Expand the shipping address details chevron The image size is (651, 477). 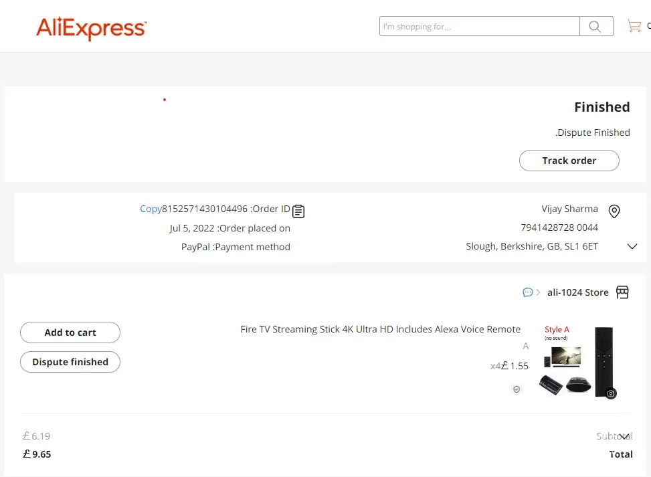(632, 246)
